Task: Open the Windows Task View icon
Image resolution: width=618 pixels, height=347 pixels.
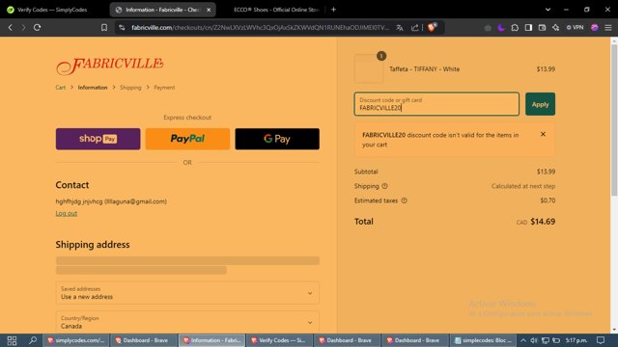Action: (12, 340)
